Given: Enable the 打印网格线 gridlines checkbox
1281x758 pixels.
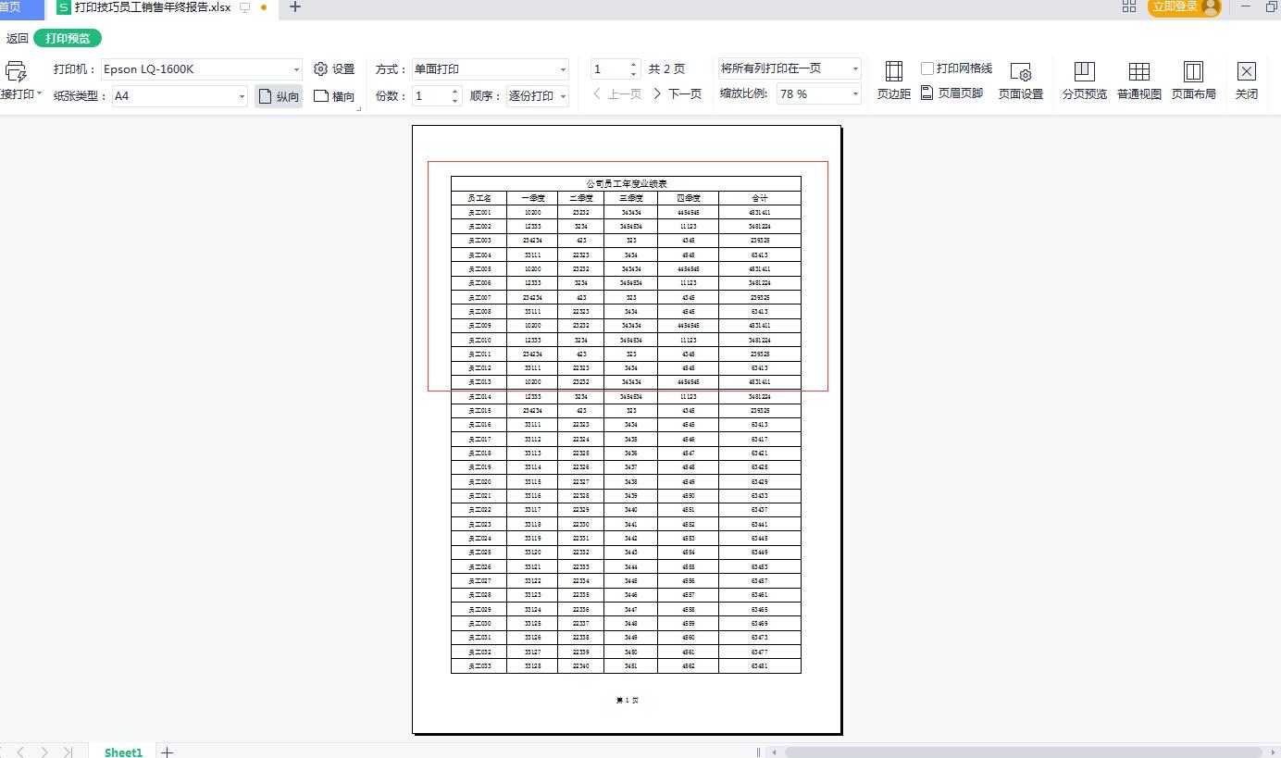Looking at the screenshot, I should [x=928, y=68].
